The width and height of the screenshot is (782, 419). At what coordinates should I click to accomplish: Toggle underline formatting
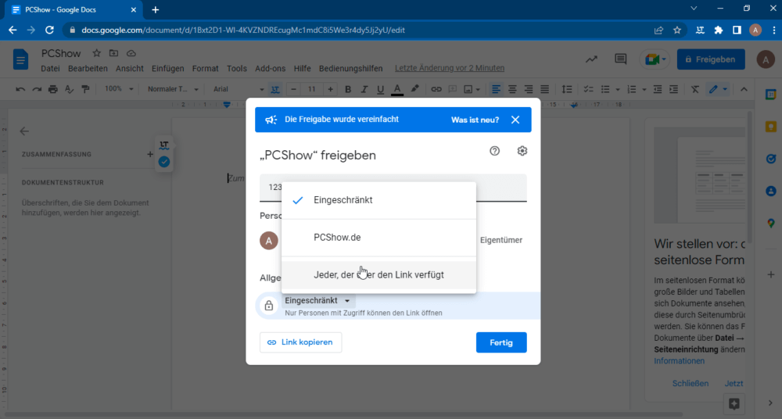point(381,89)
